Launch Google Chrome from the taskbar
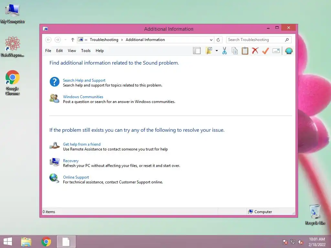The width and height of the screenshot is (331, 248). tap(46, 242)
